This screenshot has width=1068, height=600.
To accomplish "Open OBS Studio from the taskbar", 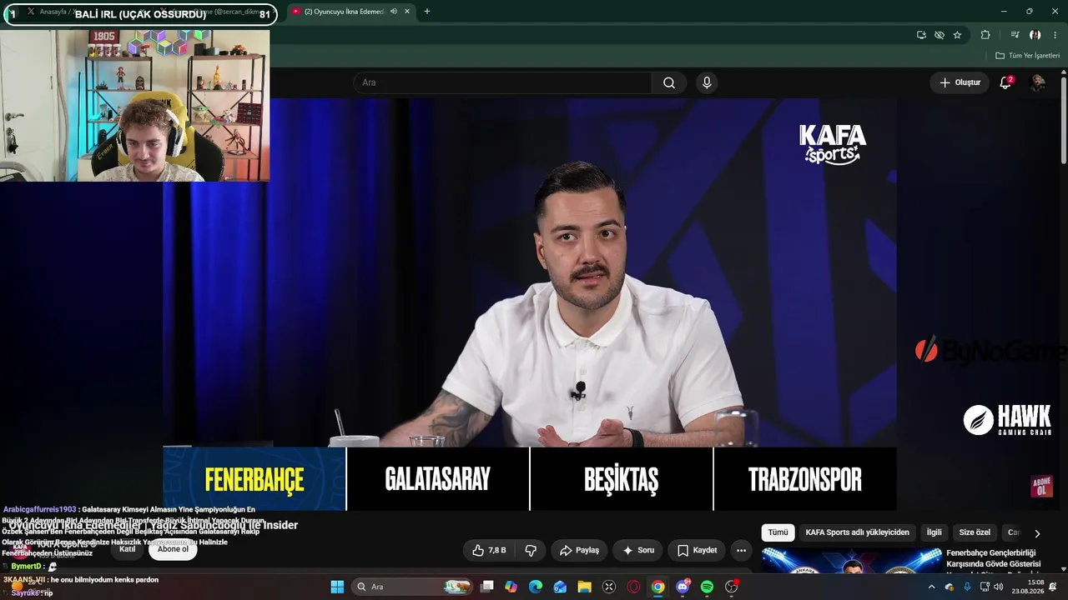I will [x=732, y=587].
